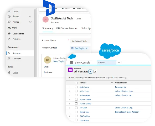
Task: Open the Babara Levy contact
Action: pyautogui.click(x=84, y=112)
